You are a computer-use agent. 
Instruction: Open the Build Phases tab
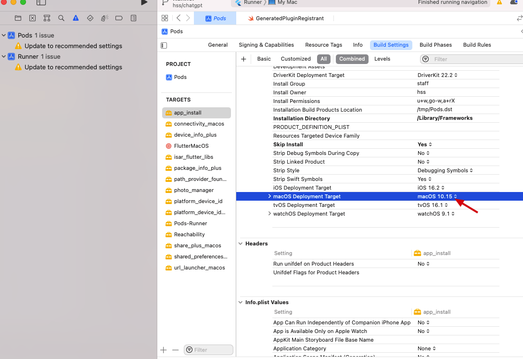click(435, 45)
